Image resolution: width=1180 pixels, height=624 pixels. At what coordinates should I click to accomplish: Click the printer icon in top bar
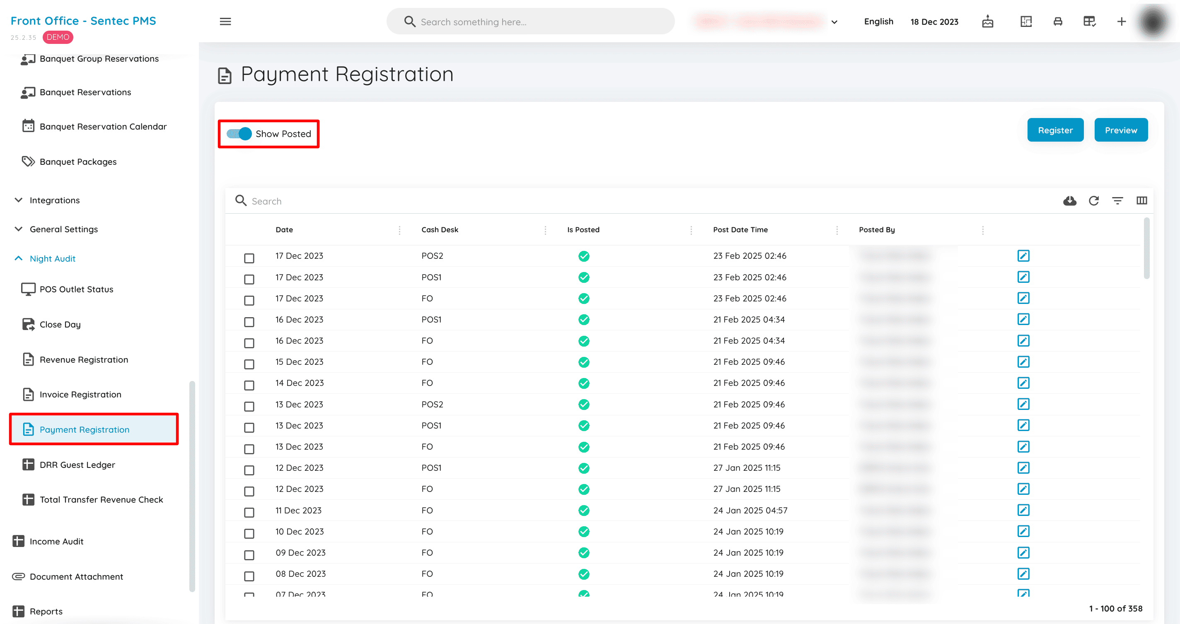coord(1058,22)
